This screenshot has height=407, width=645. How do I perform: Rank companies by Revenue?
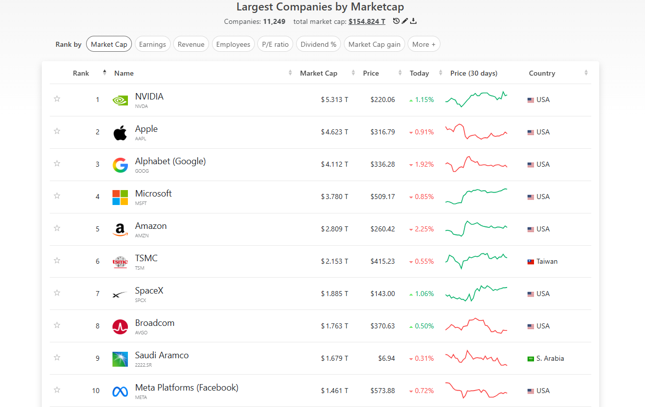pos(191,44)
